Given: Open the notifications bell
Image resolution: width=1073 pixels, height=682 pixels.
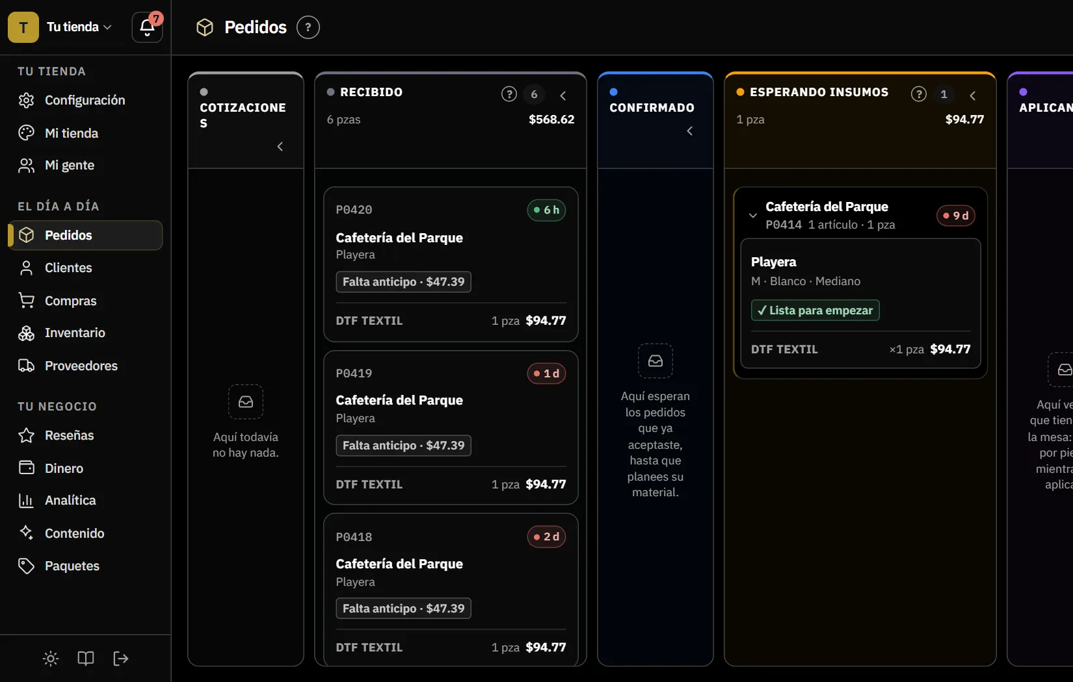Looking at the screenshot, I should (147, 27).
